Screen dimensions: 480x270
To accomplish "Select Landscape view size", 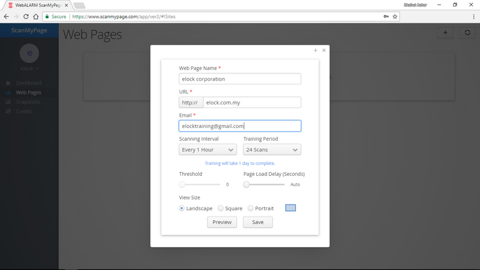I will click(182, 208).
